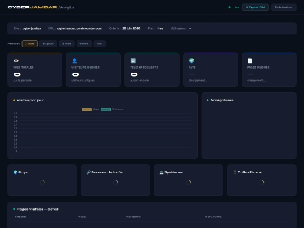304x228 pixels.
Task: Click the phone icon beside Taille d'écran
Action: [x=235, y=172]
